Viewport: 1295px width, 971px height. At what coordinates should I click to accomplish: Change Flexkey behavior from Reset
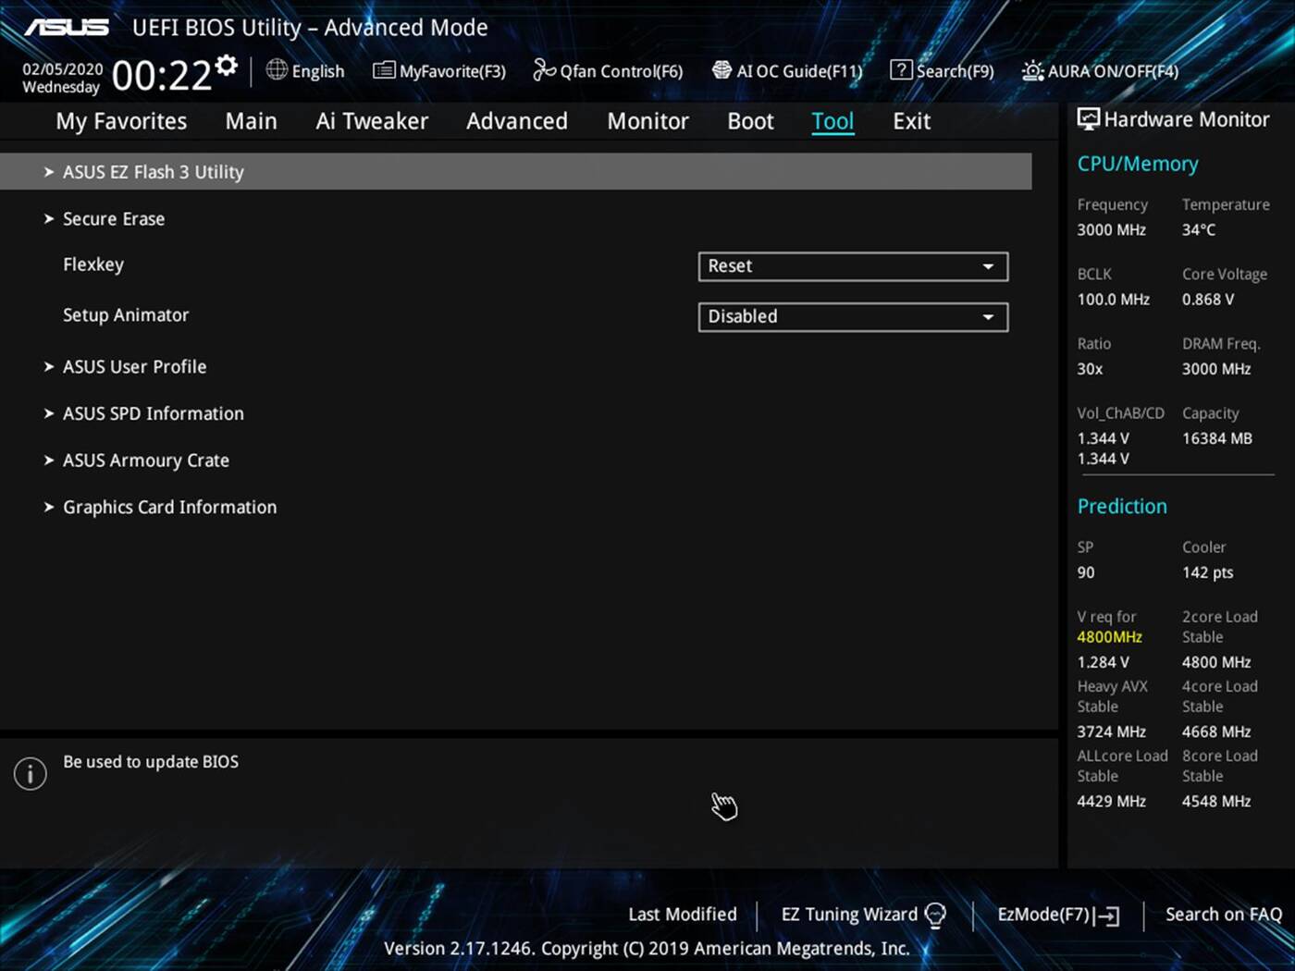pos(851,266)
